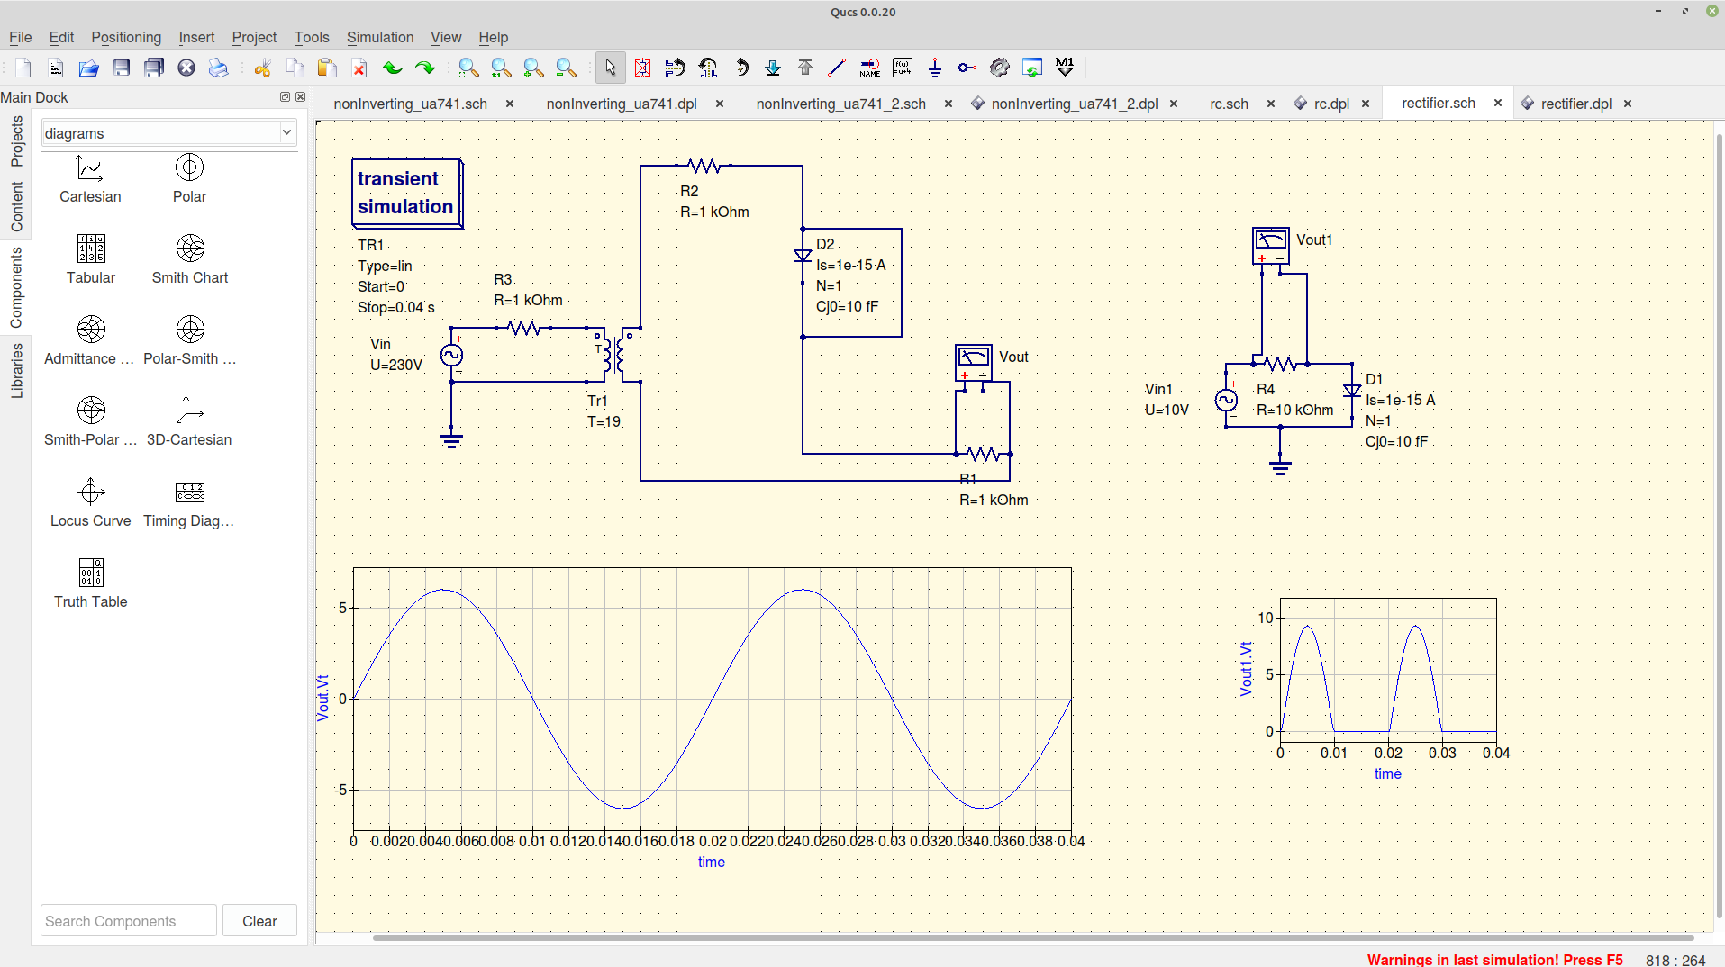The height and width of the screenshot is (967, 1725).
Task: Click the Clear search button
Action: point(259,921)
